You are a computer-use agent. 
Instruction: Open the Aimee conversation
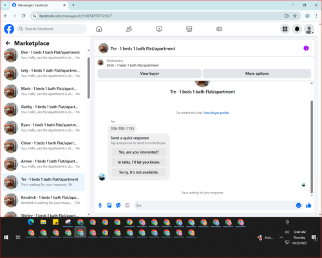coord(44,164)
